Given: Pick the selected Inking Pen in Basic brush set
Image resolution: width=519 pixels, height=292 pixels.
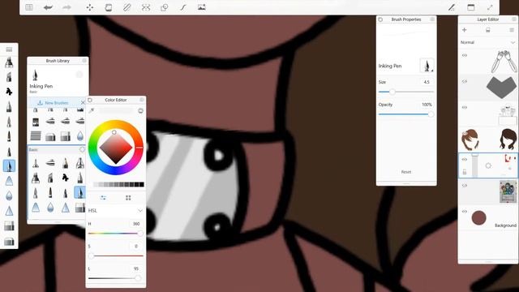Looking at the screenshot, I should pyautogui.click(x=79, y=192).
